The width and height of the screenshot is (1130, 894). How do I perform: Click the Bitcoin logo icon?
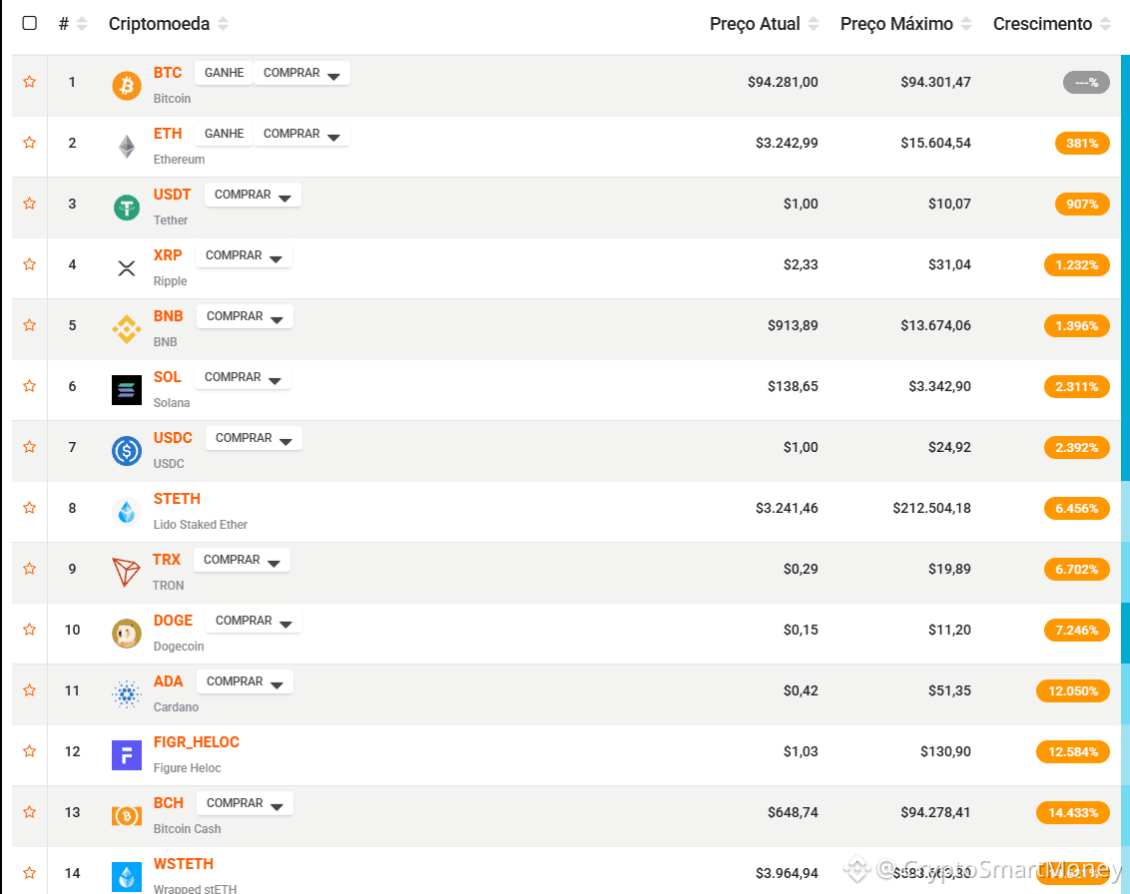tap(127, 86)
